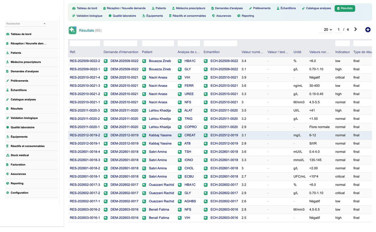Open Médecins prescripteurs in the sidebar
The width and height of the screenshot is (376, 232).
[26, 62]
